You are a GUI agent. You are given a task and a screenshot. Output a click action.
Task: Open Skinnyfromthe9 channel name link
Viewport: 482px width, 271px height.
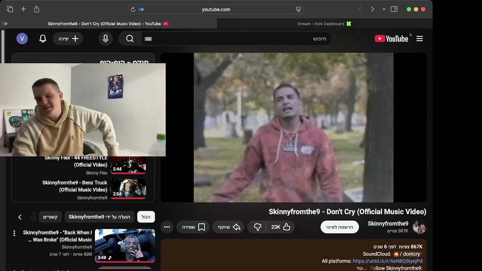(x=388, y=224)
